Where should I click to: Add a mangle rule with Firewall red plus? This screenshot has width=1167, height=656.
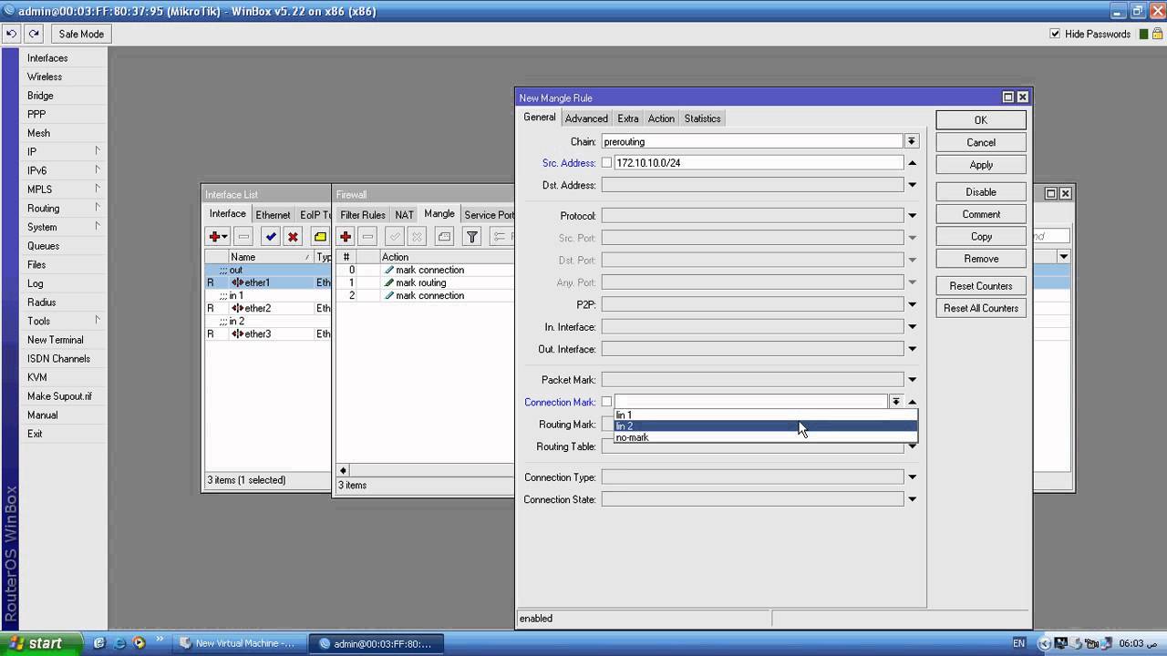[346, 236]
